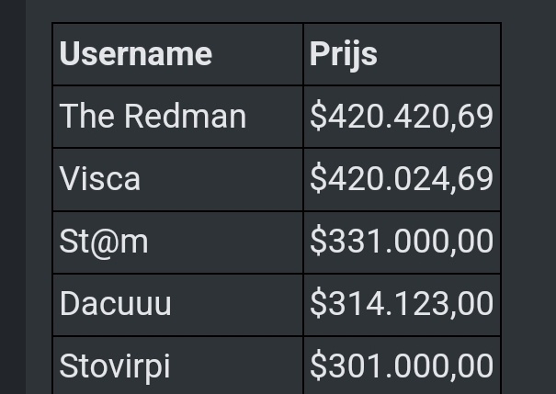This screenshot has width=556, height=394.
Task: Click the $301.000,00 prize cell
Action: [x=402, y=366]
